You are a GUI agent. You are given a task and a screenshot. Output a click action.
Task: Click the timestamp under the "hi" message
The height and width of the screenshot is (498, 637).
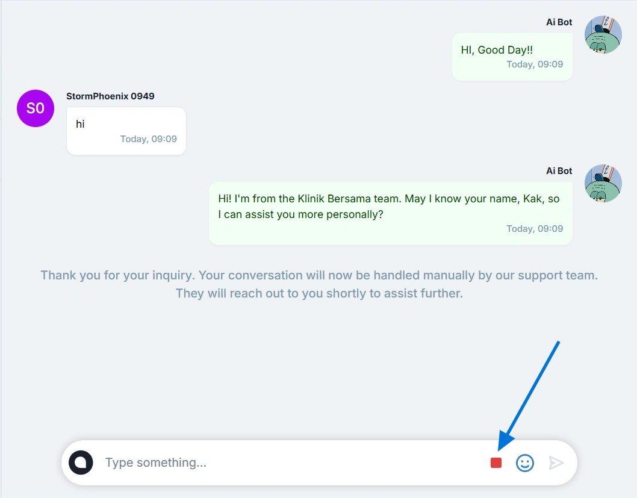coord(148,139)
